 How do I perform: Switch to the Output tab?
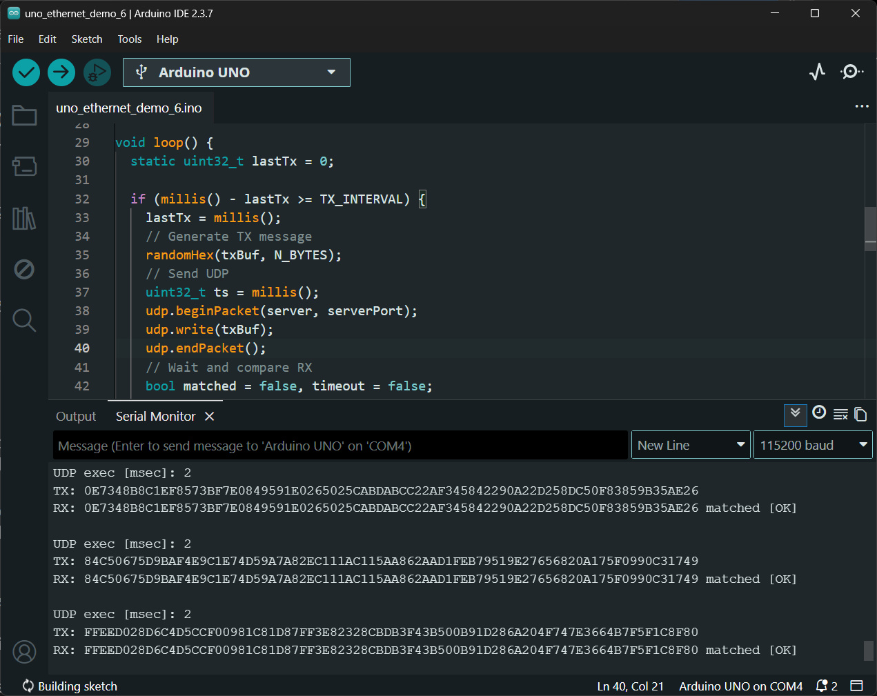tap(76, 417)
